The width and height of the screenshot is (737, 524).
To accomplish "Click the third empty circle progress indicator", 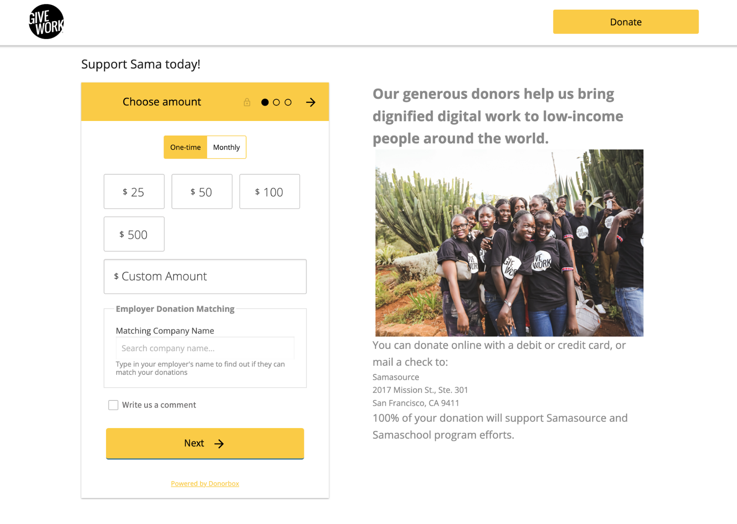I will point(288,102).
